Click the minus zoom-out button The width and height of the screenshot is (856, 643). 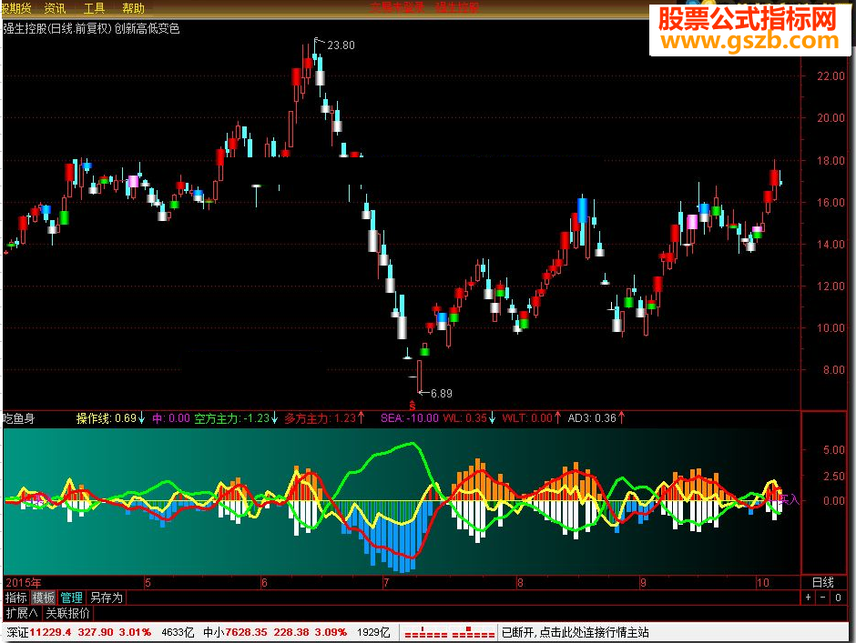coord(823,598)
